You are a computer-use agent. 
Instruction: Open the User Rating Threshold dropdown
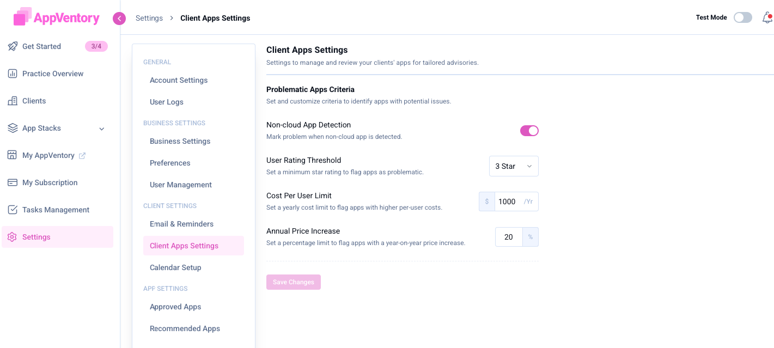point(514,166)
